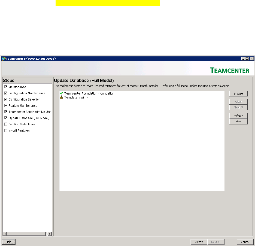Maximize the Teamcenter 8 window
This screenshot has height=246, width=255.
coord(247,59)
